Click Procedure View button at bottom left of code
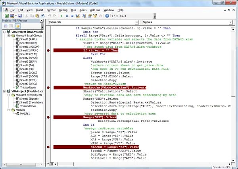Image resolution: width=238 pixels, height=169 pixels. (x=48, y=164)
